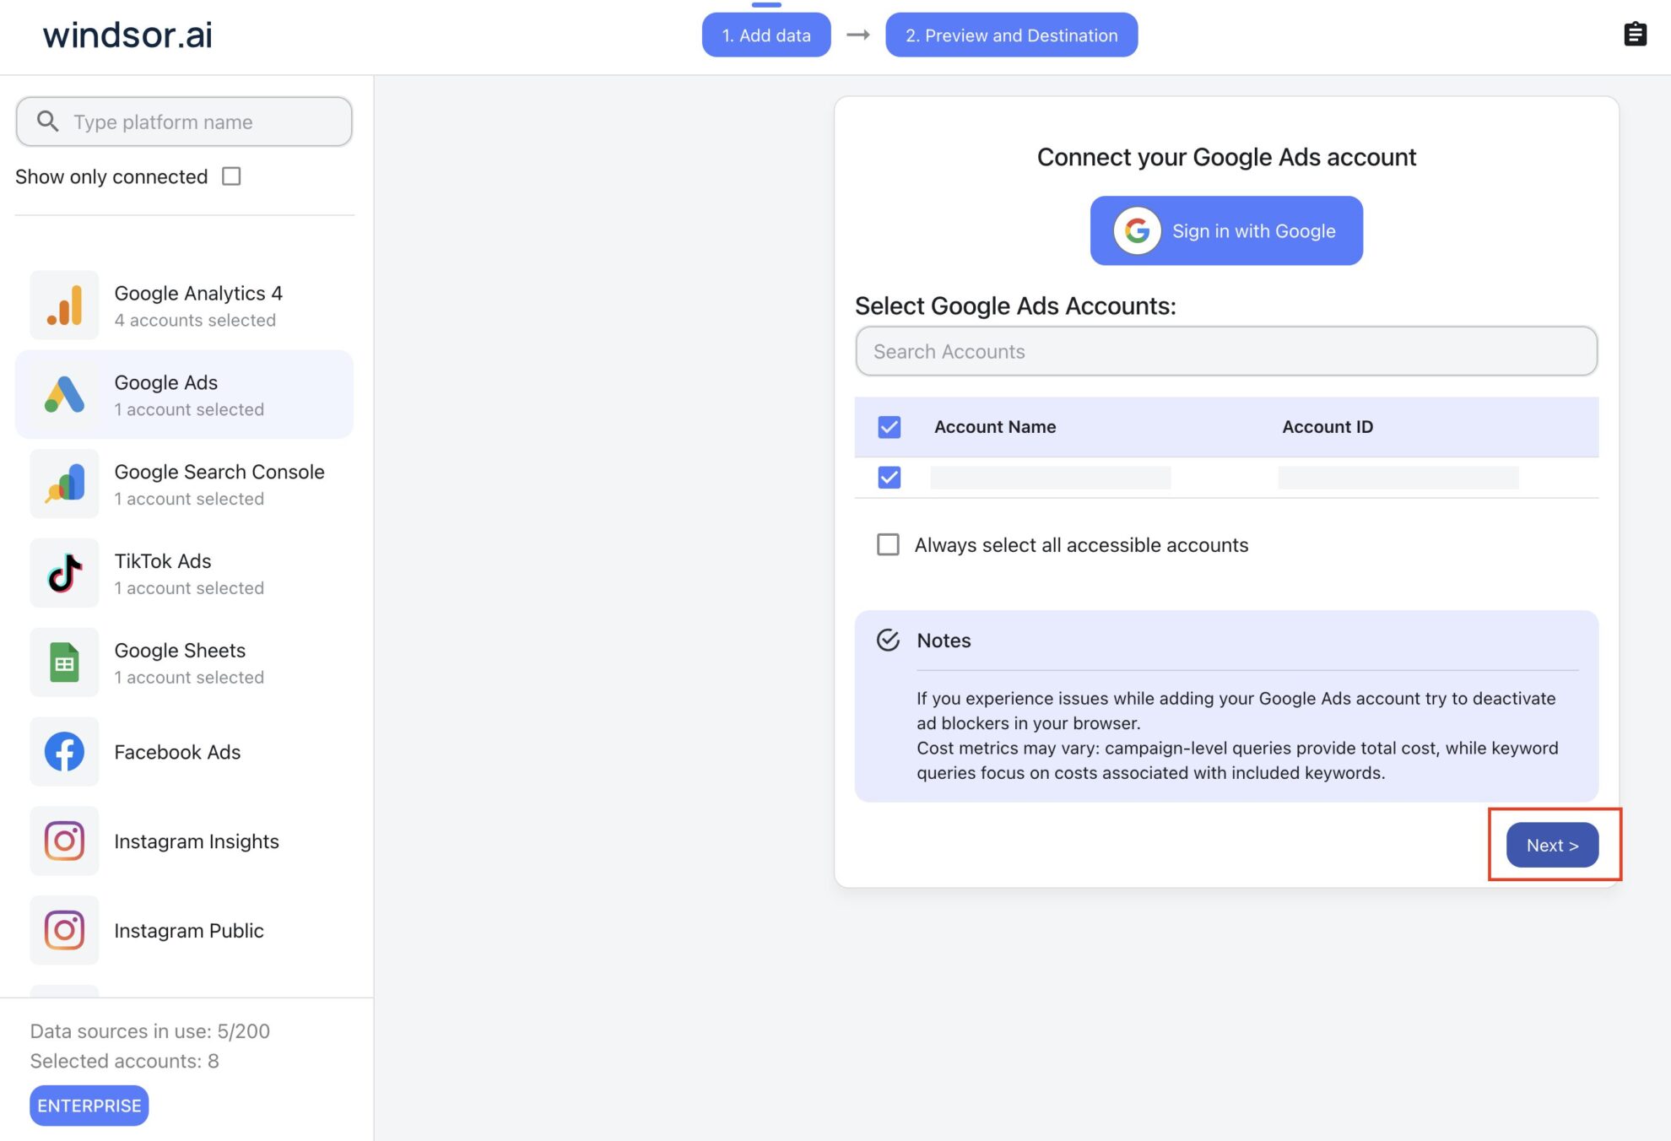Click into the Search Accounts field
This screenshot has width=1671, height=1141.
(1226, 351)
